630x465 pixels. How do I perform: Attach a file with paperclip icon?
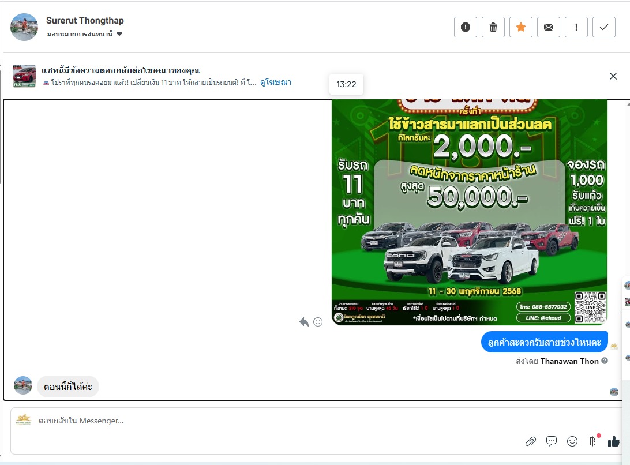[x=531, y=442]
